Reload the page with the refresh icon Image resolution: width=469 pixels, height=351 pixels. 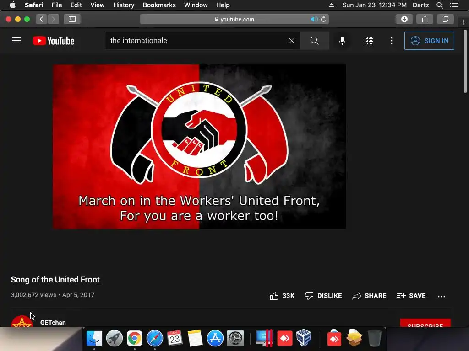click(x=324, y=19)
